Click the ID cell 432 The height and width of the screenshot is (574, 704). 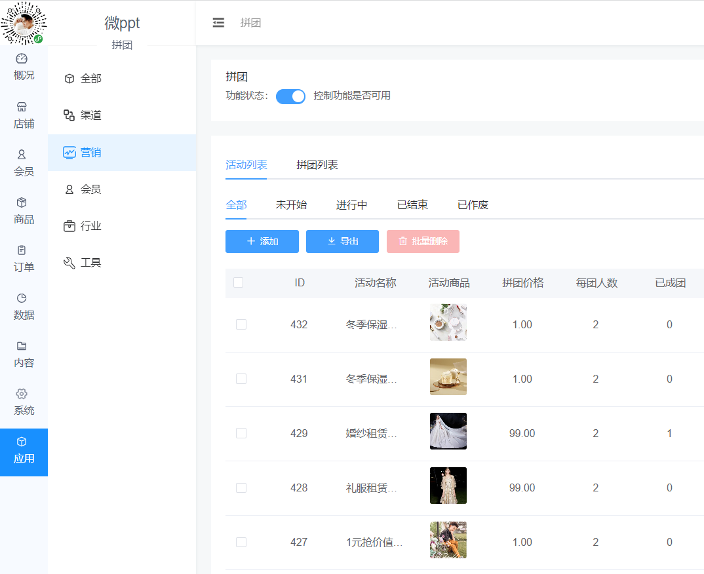(x=299, y=324)
